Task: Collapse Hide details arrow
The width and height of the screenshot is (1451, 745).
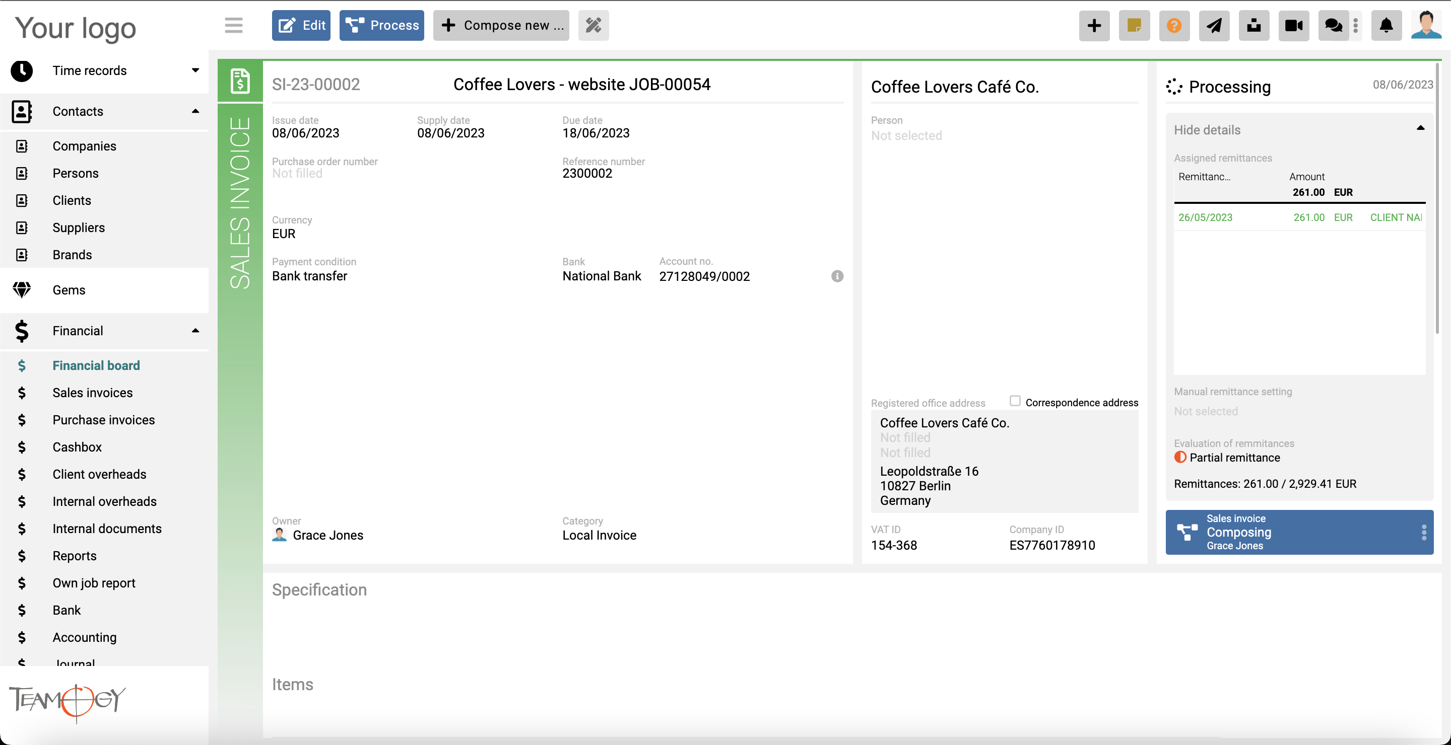Action: [x=1420, y=128]
